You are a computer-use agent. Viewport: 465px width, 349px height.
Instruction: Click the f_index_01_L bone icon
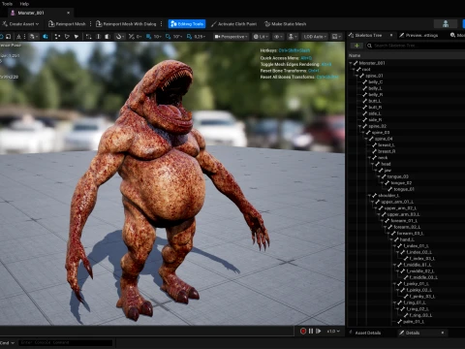pyautogui.click(x=400, y=246)
